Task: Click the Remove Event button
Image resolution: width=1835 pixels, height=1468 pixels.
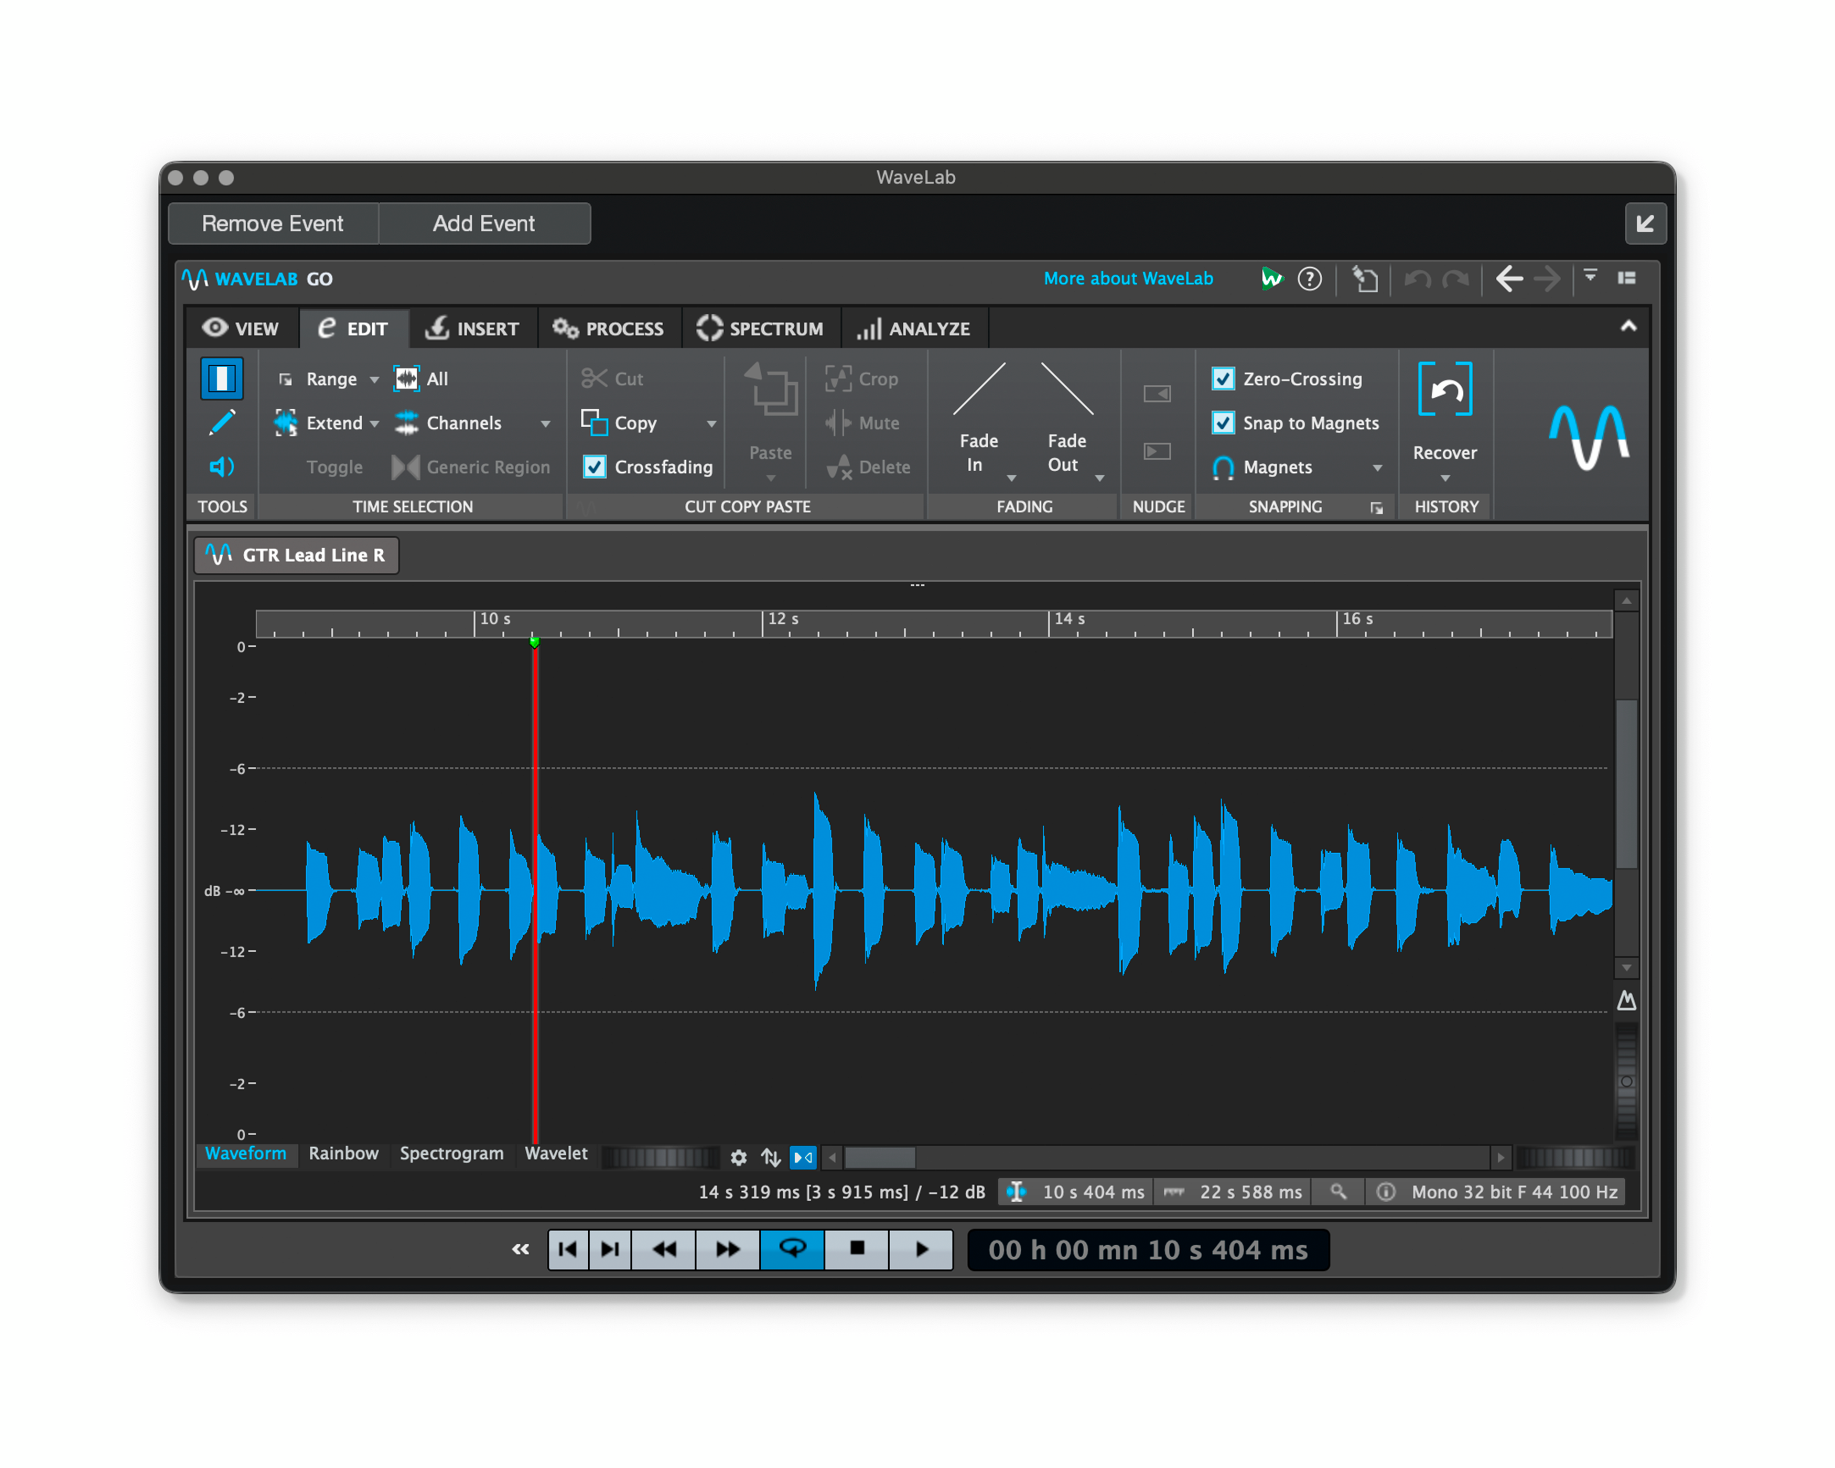Action: (272, 224)
